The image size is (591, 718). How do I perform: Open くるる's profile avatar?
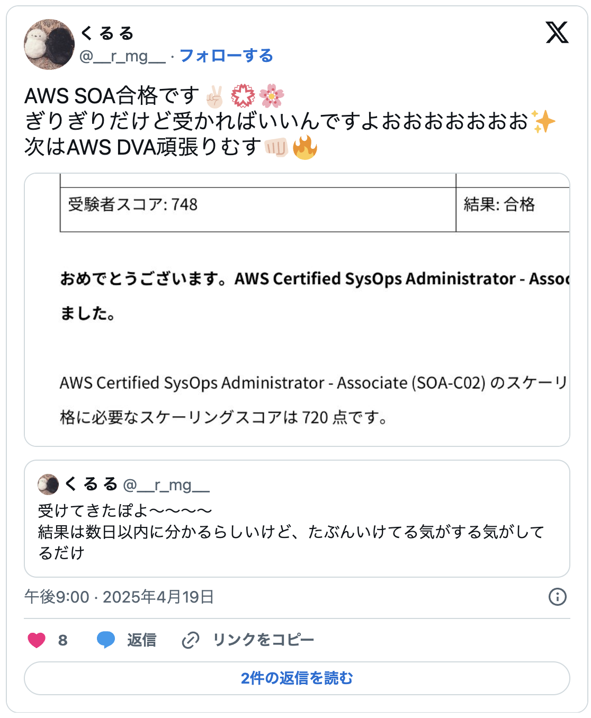click(x=49, y=43)
